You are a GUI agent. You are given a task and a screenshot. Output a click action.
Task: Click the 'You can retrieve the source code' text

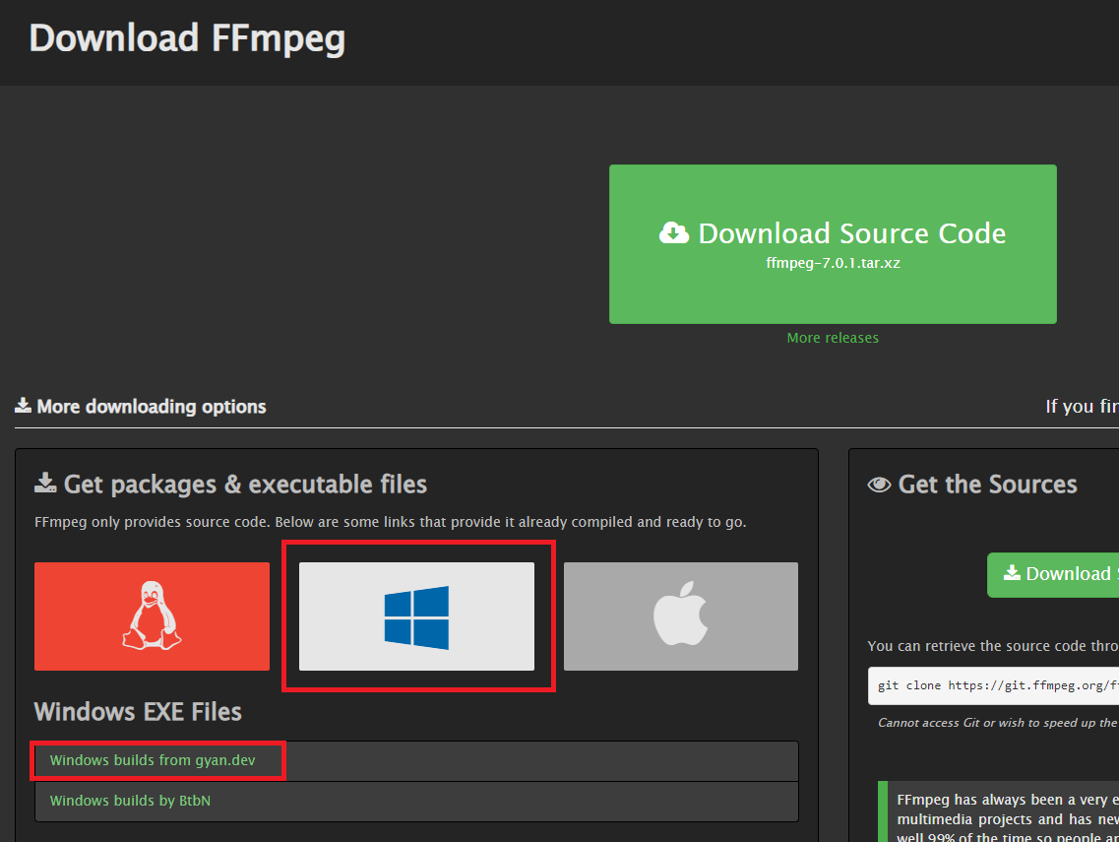pyautogui.click(x=993, y=646)
